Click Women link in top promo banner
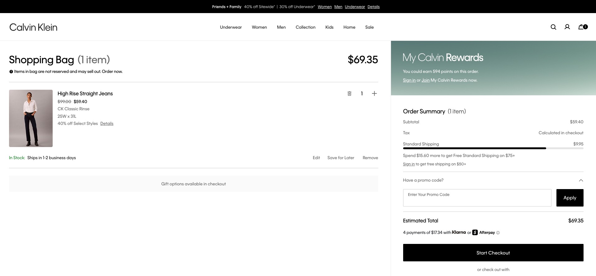 (325, 7)
